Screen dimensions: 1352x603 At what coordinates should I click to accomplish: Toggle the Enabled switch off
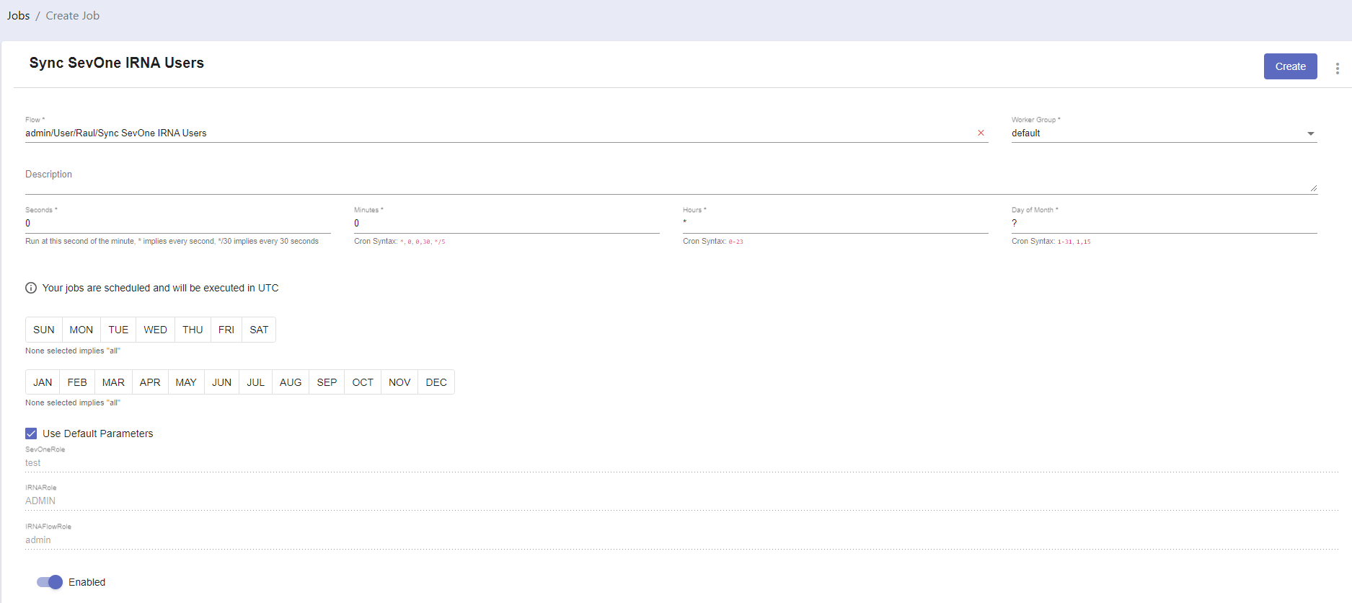[x=50, y=582]
